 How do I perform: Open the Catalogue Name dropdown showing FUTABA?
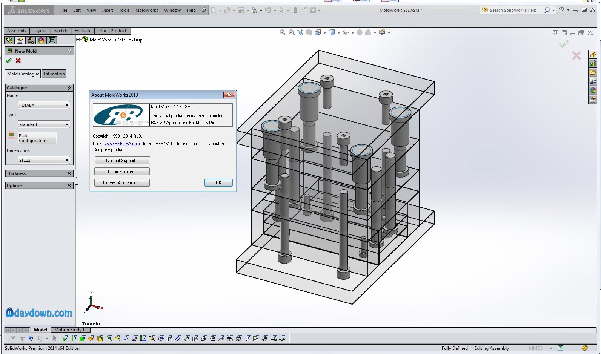tap(44, 105)
